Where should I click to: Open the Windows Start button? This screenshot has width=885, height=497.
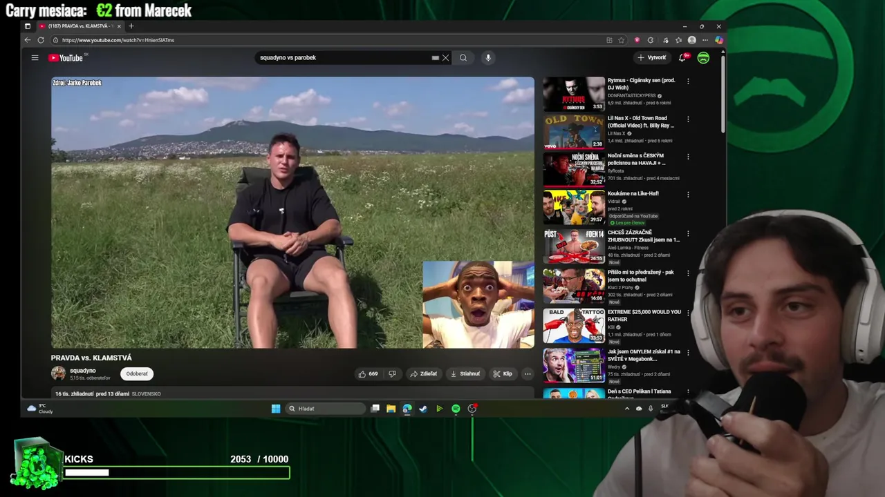click(x=276, y=409)
